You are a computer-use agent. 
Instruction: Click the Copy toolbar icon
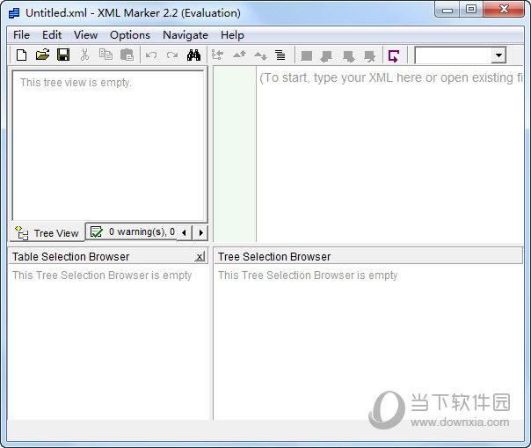[x=105, y=55]
